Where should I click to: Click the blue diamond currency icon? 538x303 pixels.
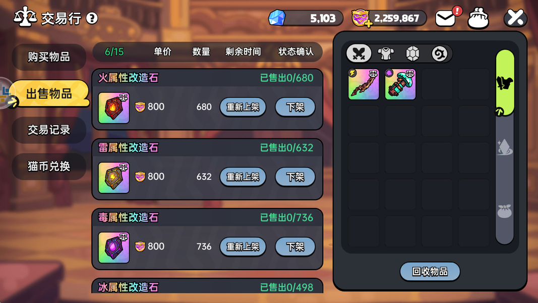pos(277,18)
